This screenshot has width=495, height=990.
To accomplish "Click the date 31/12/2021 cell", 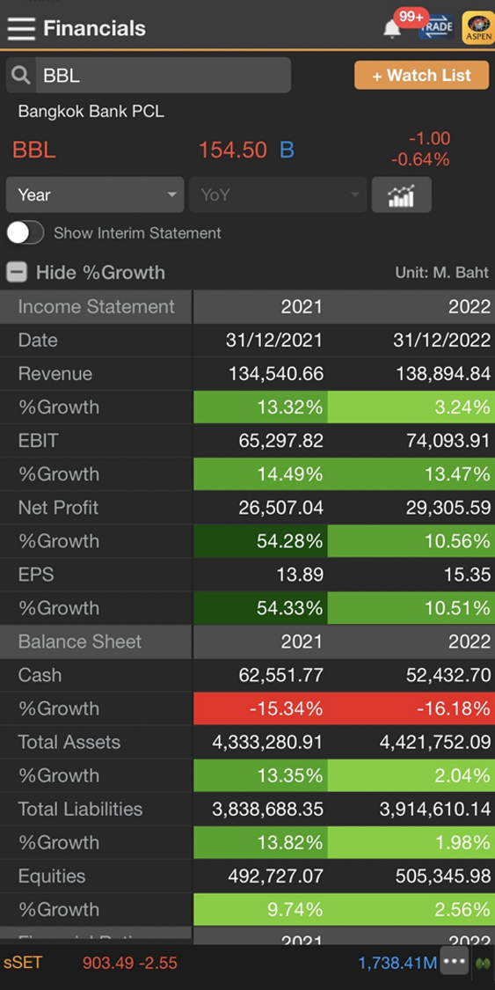I will point(274,341).
